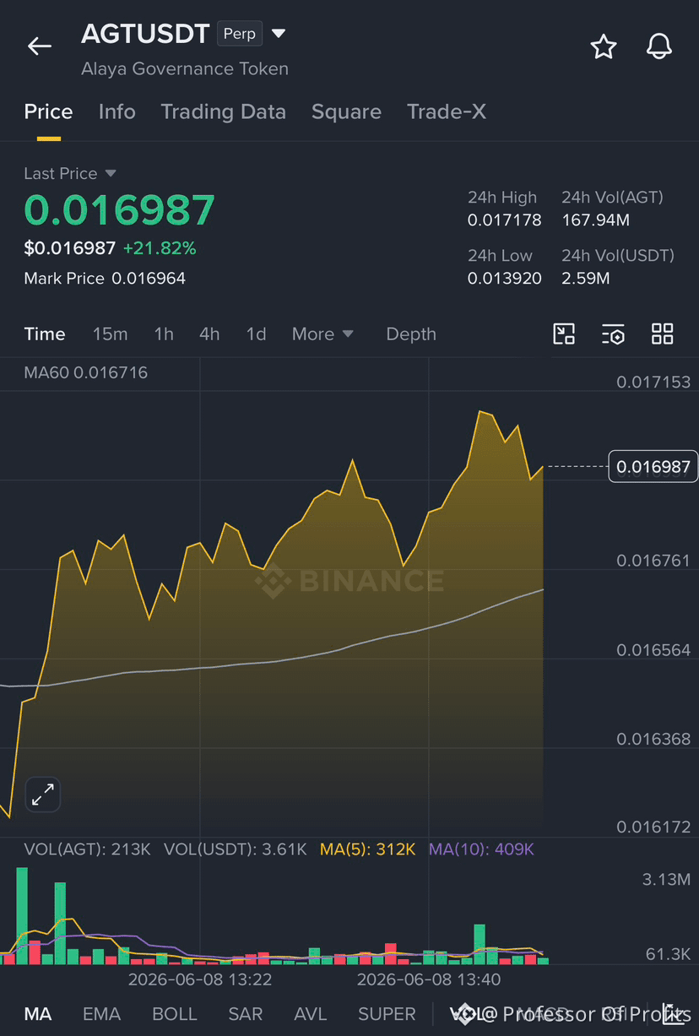
Task: Click the current price label 0.016987 on axis
Action: click(x=653, y=467)
